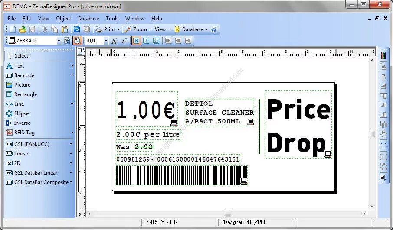Undo the last action
393x230 pixels.
point(77,29)
